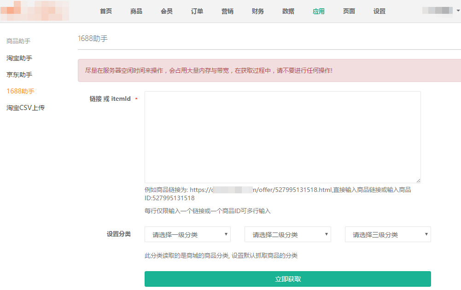This screenshot has width=461, height=290.
Task: Open 淘宝CSV上传 sidebar link
Action: pyautogui.click(x=25, y=108)
